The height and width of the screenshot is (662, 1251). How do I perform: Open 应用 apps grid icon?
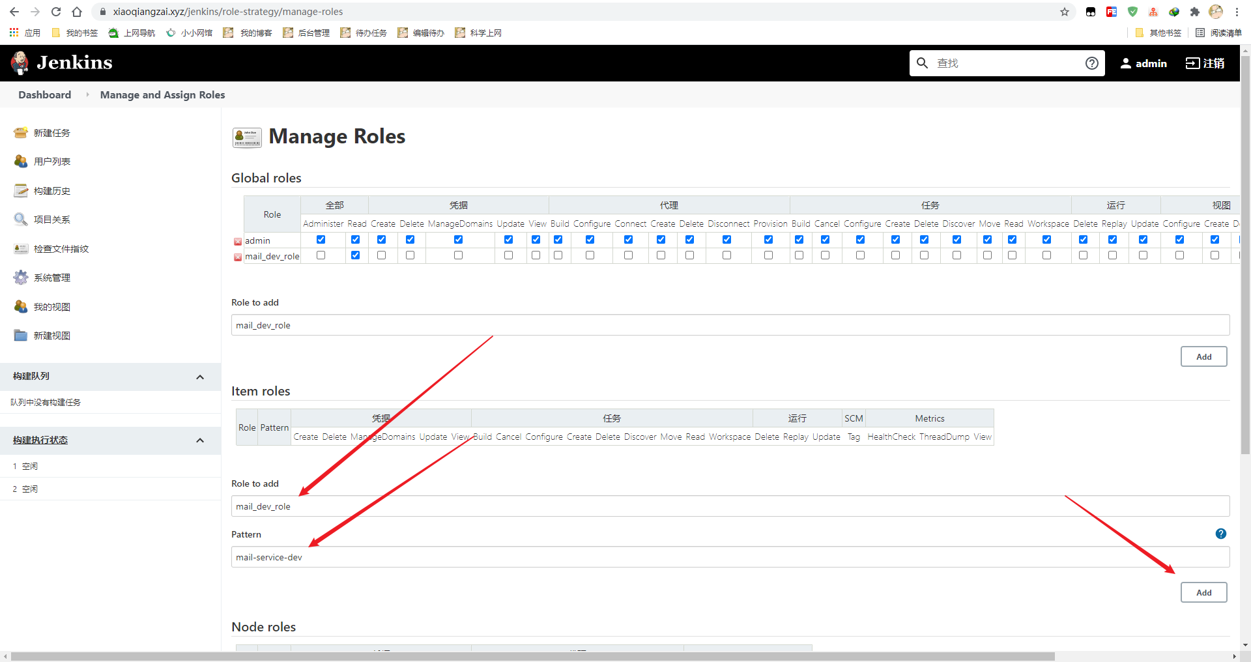(14, 33)
